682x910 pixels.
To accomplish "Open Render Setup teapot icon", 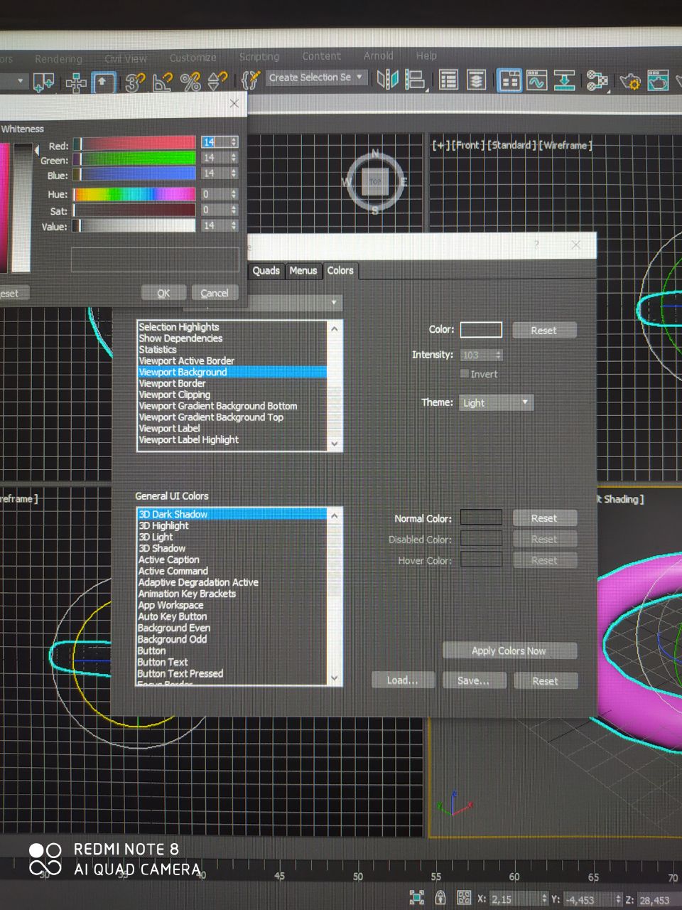I will (629, 81).
